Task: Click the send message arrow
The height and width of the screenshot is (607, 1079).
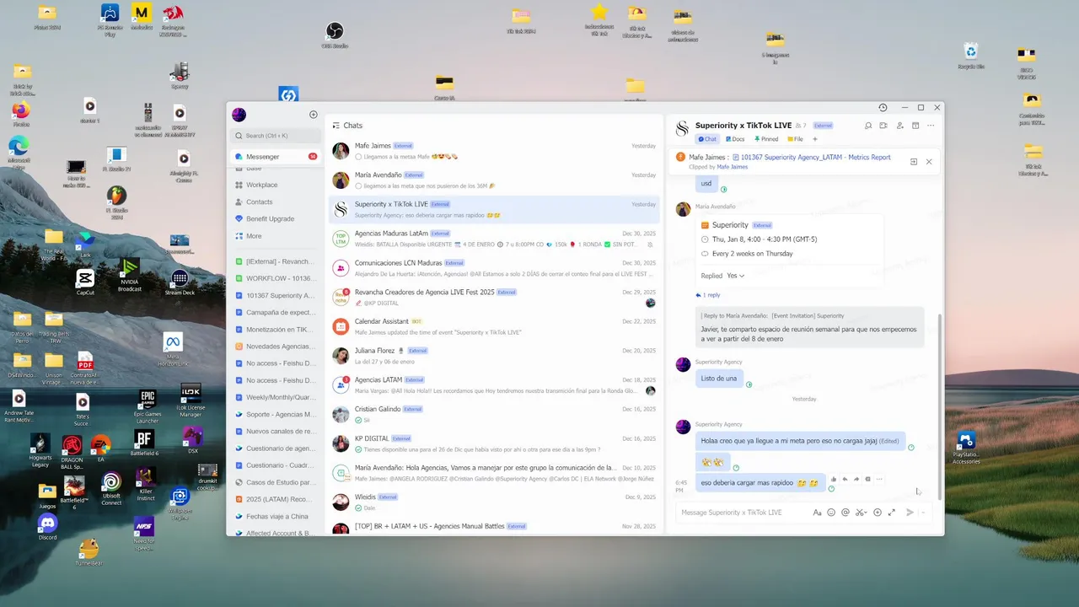Action: pyautogui.click(x=910, y=513)
